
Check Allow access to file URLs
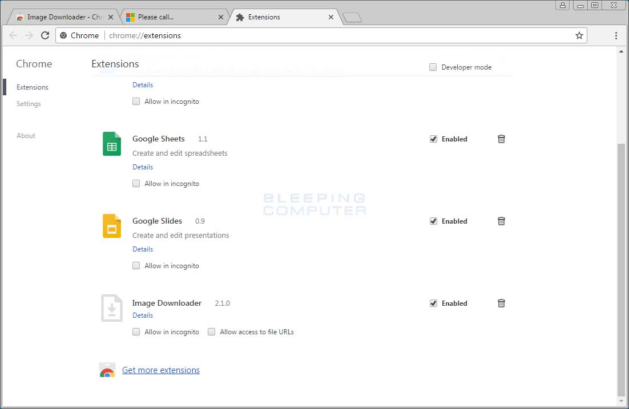pyautogui.click(x=211, y=331)
